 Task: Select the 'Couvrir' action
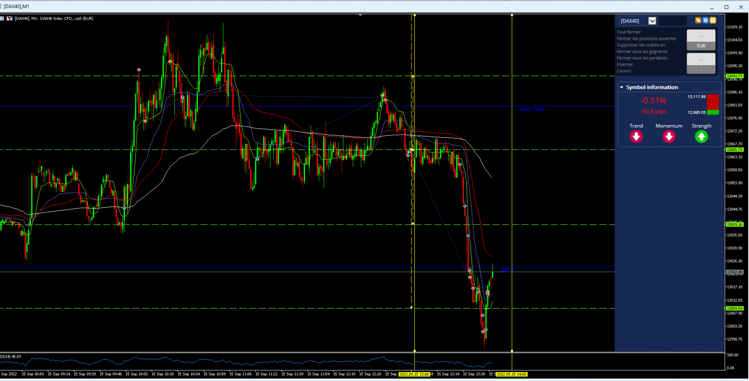pos(624,71)
